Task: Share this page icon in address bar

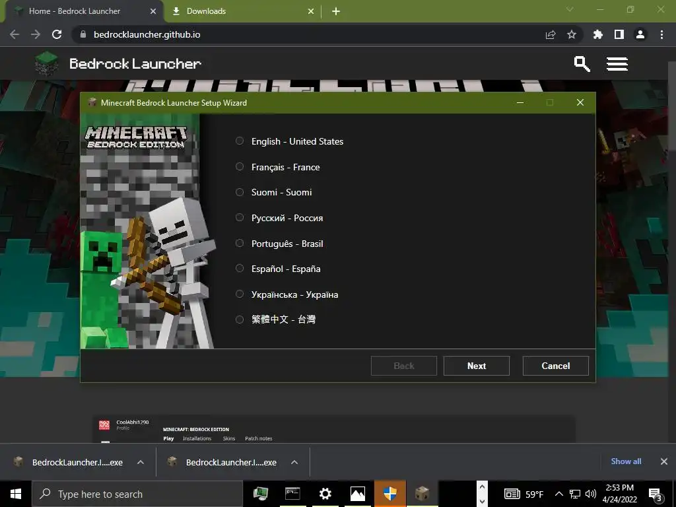Action: (x=551, y=34)
